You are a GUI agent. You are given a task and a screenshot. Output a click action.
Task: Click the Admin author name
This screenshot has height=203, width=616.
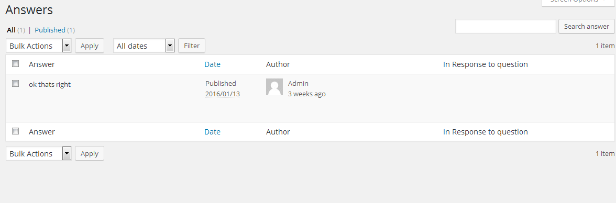pyautogui.click(x=298, y=83)
